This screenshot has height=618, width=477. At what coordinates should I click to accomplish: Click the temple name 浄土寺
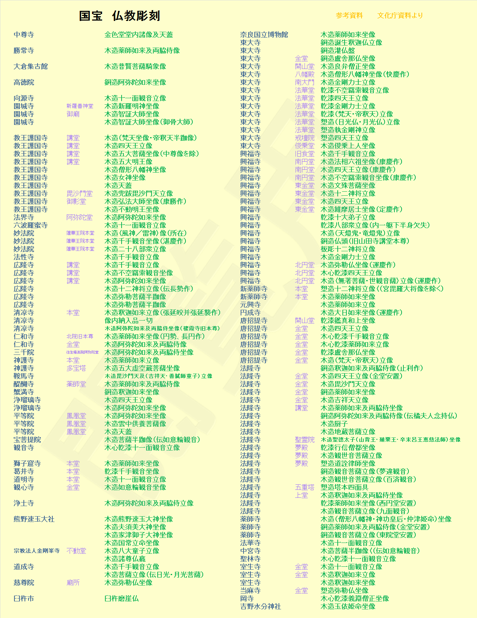point(24,503)
